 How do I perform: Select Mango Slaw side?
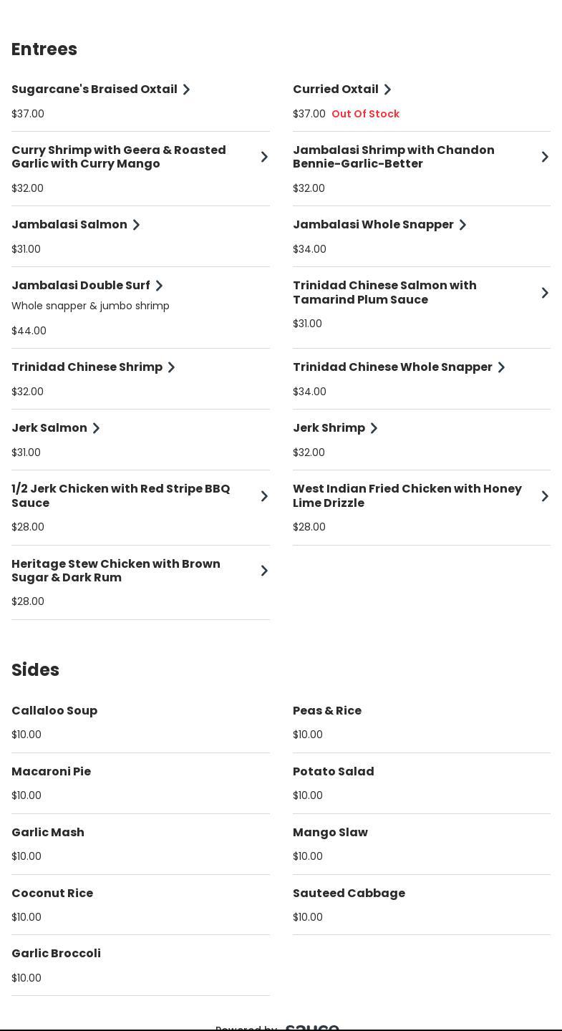tap(330, 833)
